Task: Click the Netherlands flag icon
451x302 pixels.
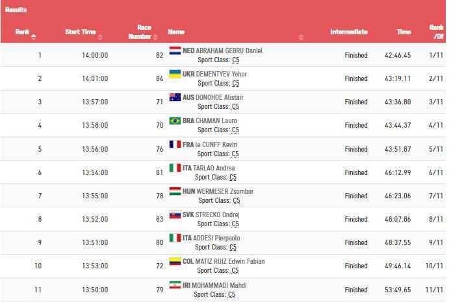Action: tap(175, 51)
